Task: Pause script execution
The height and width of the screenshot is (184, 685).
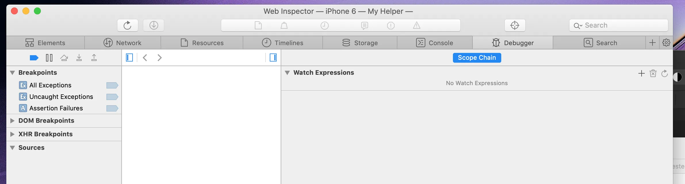Action: [49, 58]
